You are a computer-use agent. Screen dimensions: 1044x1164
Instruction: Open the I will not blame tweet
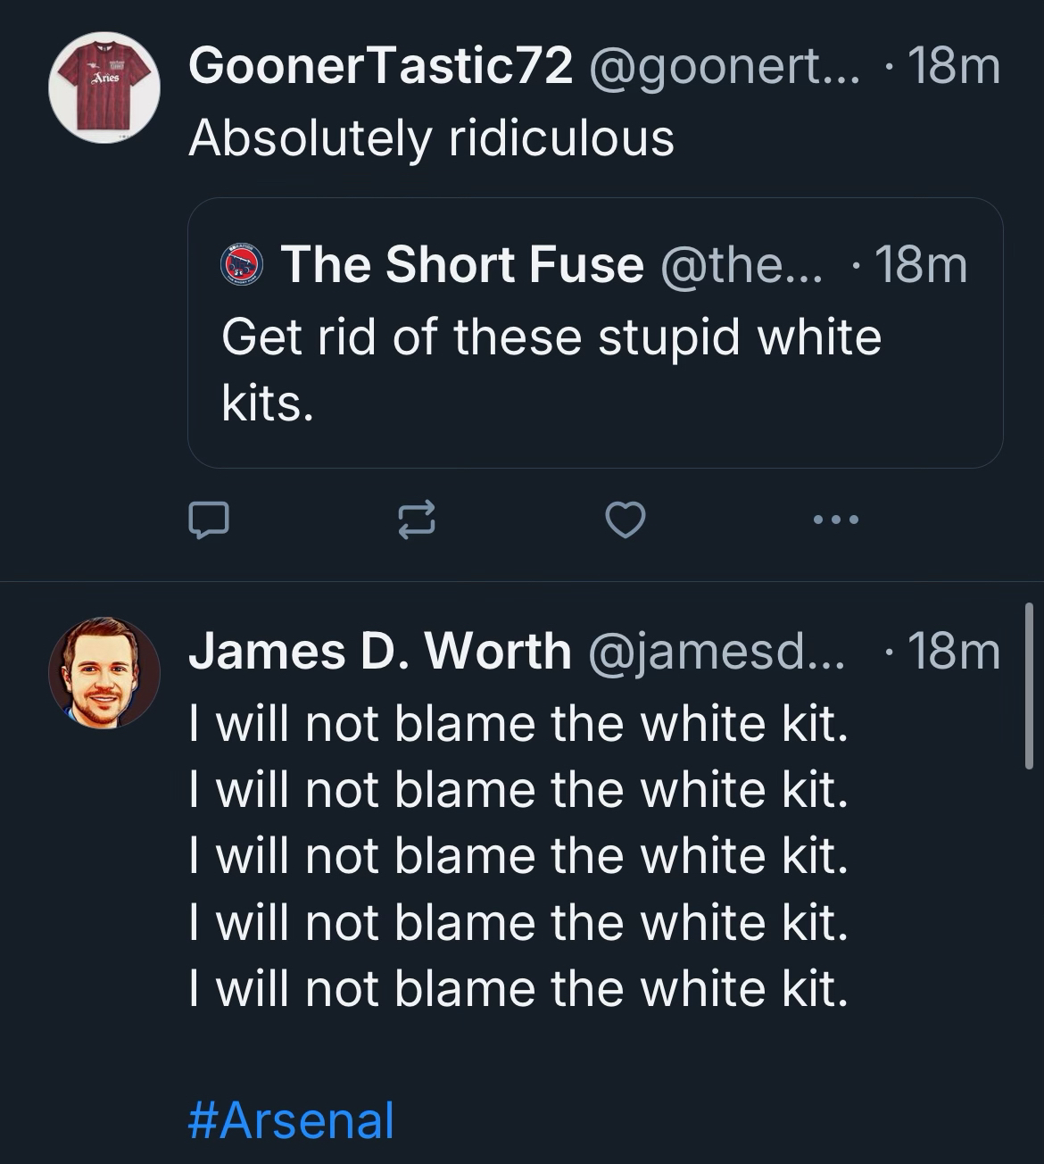pyautogui.click(x=518, y=855)
